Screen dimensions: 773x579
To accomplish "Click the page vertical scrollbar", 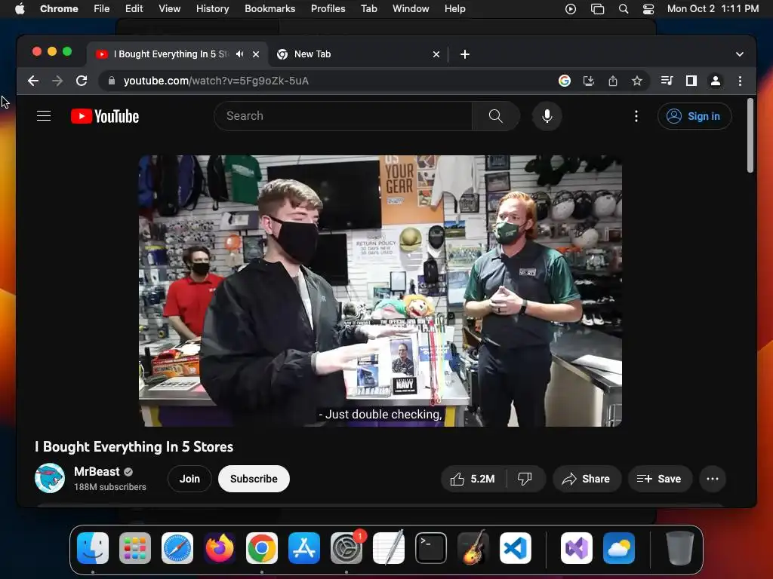I will click(x=750, y=136).
